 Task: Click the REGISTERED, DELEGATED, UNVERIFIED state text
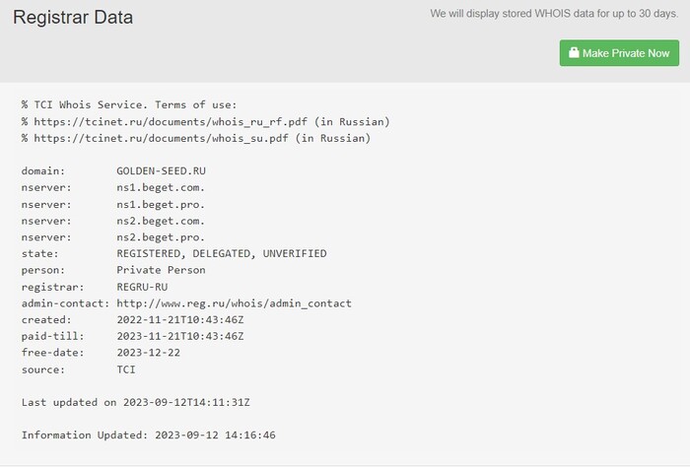pyautogui.click(x=221, y=253)
